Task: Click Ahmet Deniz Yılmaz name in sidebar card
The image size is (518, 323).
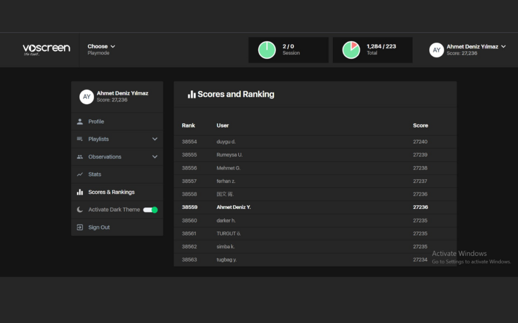Action: tap(122, 93)
